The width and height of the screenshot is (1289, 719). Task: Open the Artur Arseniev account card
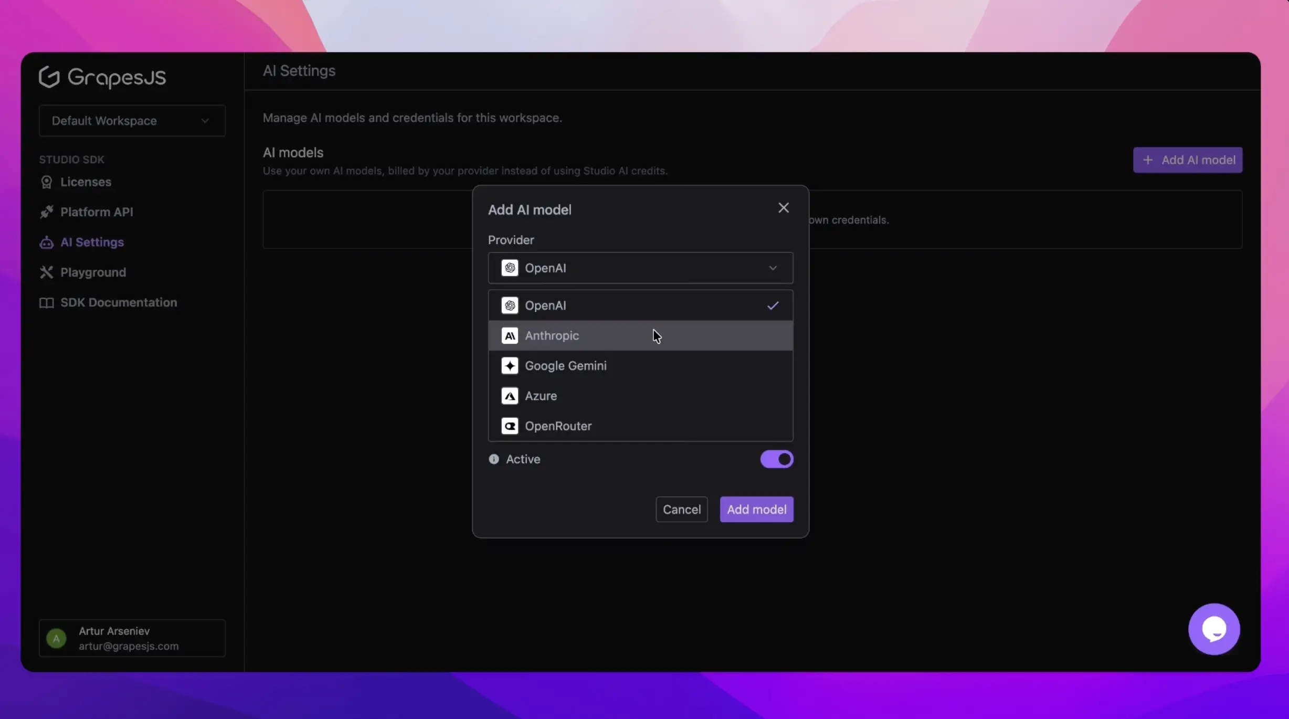click(x=132, y=638)
